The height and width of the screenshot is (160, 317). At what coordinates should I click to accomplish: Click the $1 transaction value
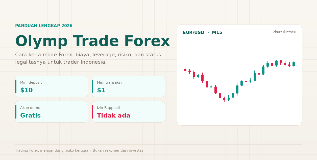pos(101,90)
